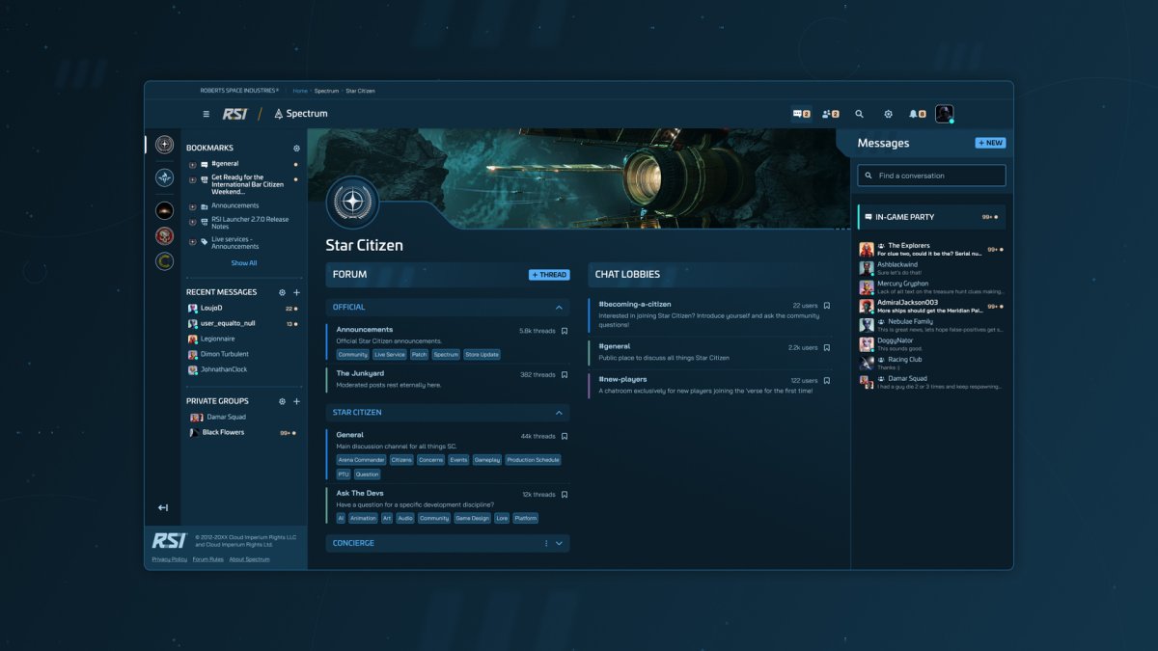Image resolution: width=1158 pixels, height=651 pixels.
Task: Bookmark the Ask The Devs forum
Action: (565, 494)
